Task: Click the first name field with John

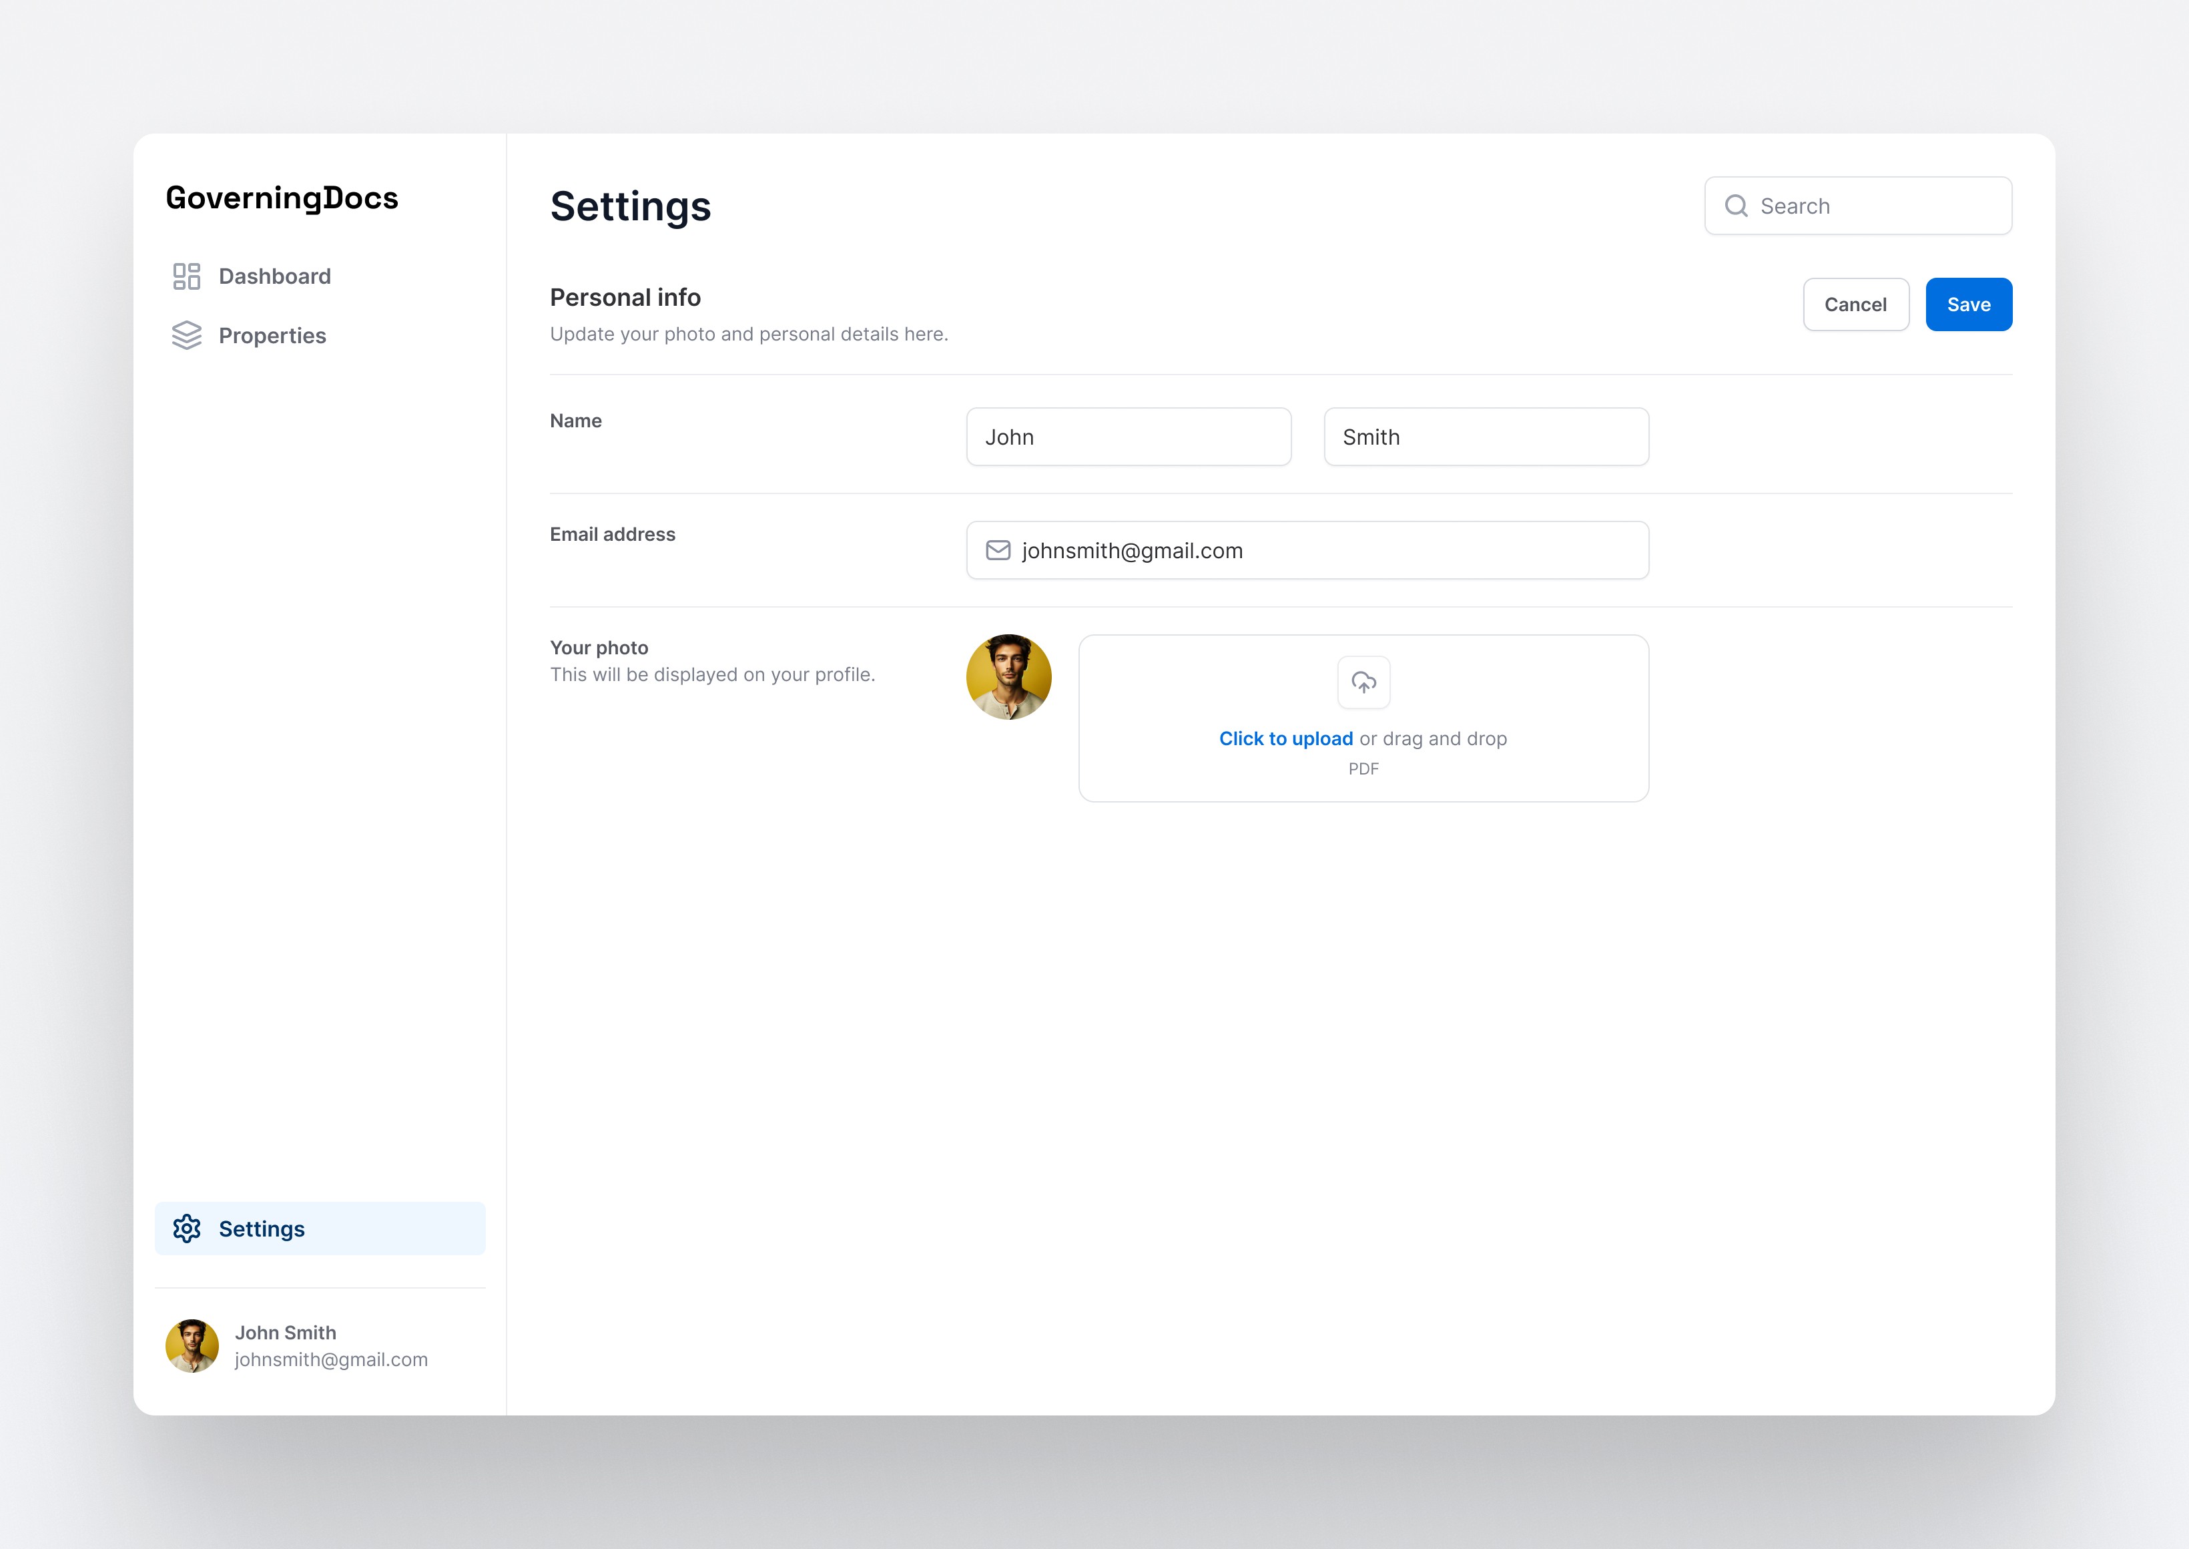Action: (1128, 437)
